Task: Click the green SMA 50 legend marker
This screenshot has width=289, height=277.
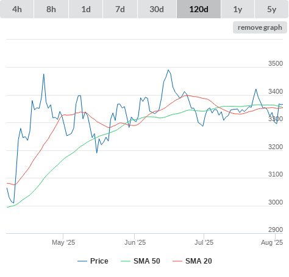Action: click(126, 261)
